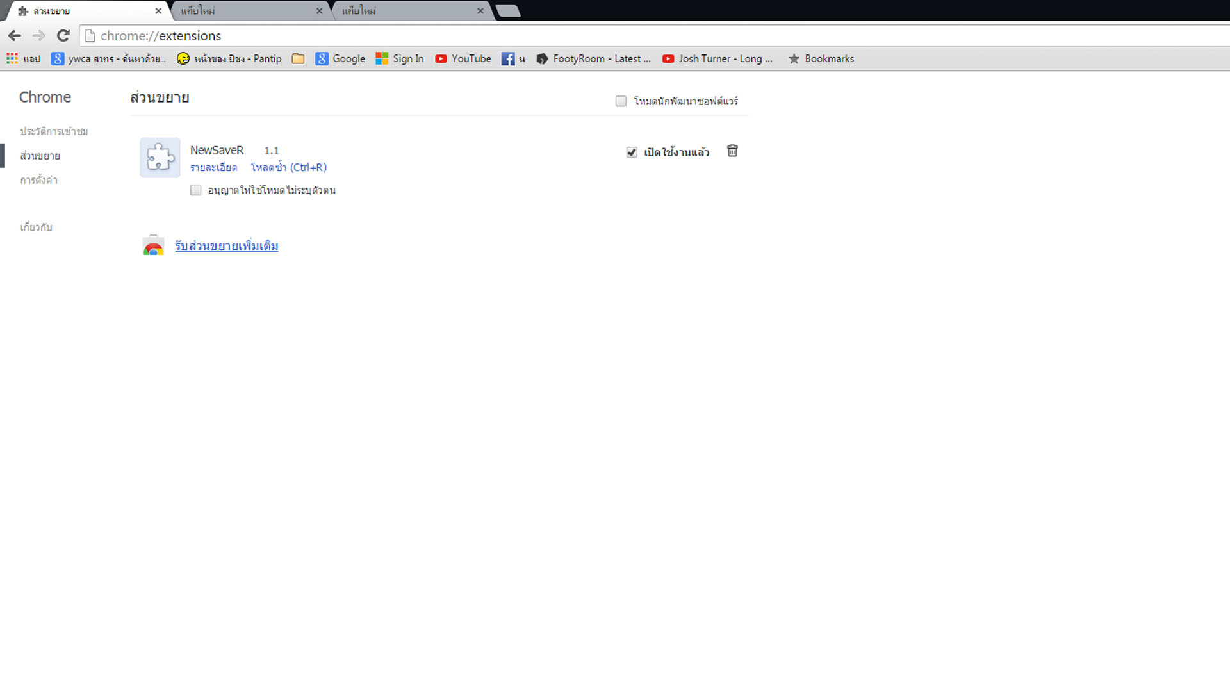Open a new tab with the new-tab button
This screenshot has height=692, width=1230.
click(x=508, y=11)
